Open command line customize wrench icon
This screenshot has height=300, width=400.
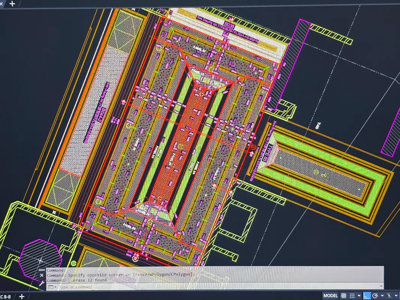pyautogui.click(x=42, y=283)
